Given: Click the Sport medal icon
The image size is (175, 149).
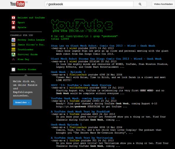Looking at the screenshot, I should pyautogui.click(x=13, y=22).
